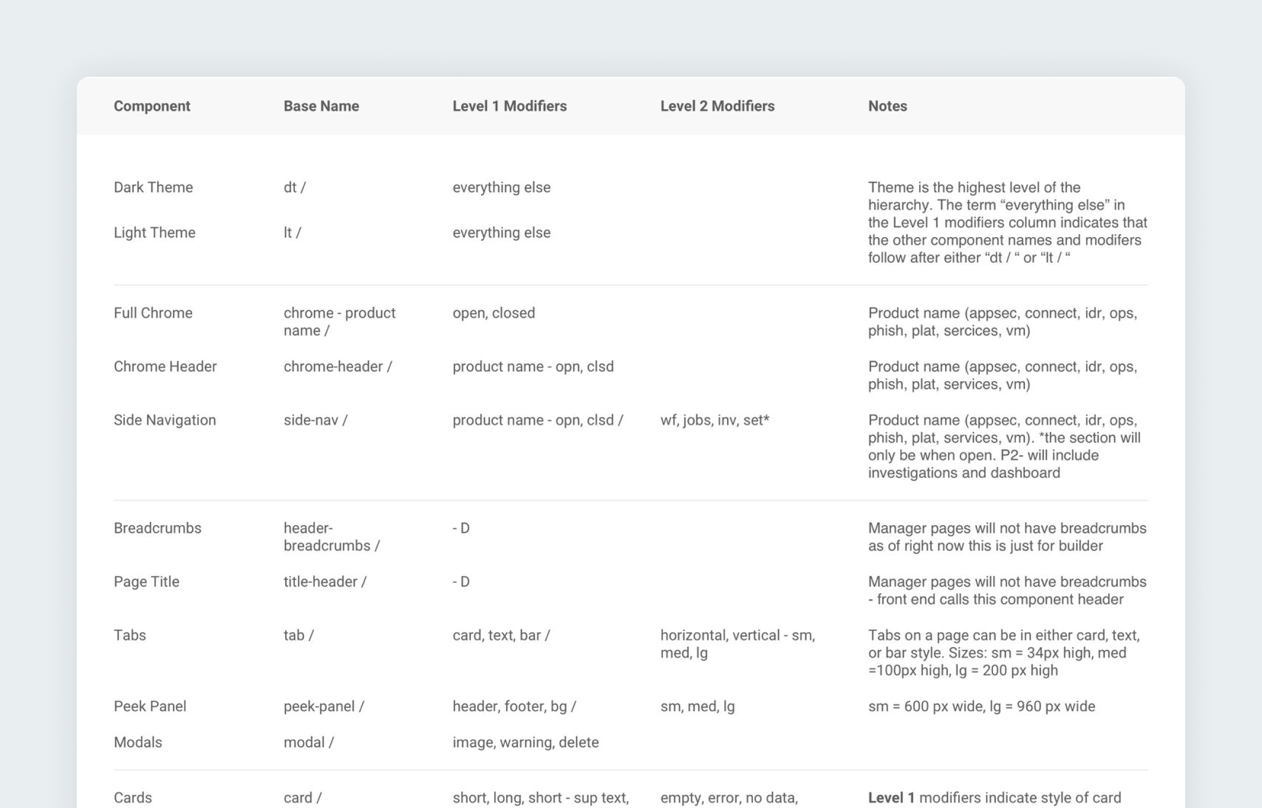1262x808 pixels.
Task: Click the Full Chrome component cell
Action: 153,313
